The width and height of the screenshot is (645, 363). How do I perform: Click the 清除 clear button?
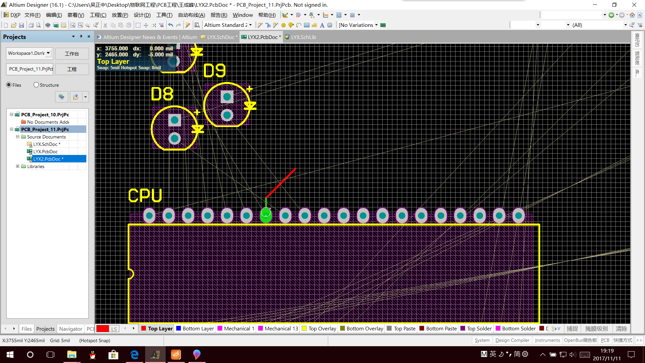tap(621, 329)
